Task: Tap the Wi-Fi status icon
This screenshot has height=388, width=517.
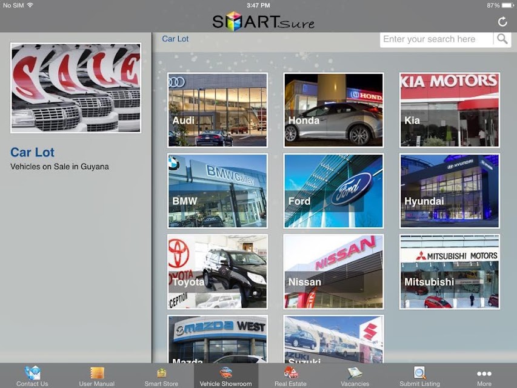Action: click(30, 5)
